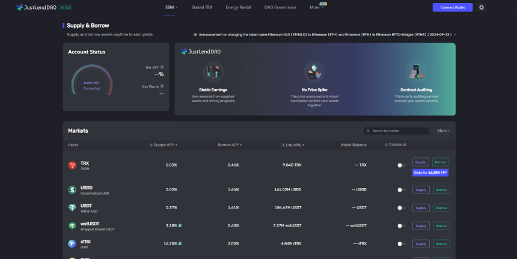517x259 pixels.
Task: Open the ETH token name announcement link
Action: click(x=325, y=35)
